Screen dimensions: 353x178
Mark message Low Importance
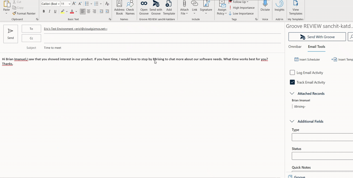click(x=241, y=13)
